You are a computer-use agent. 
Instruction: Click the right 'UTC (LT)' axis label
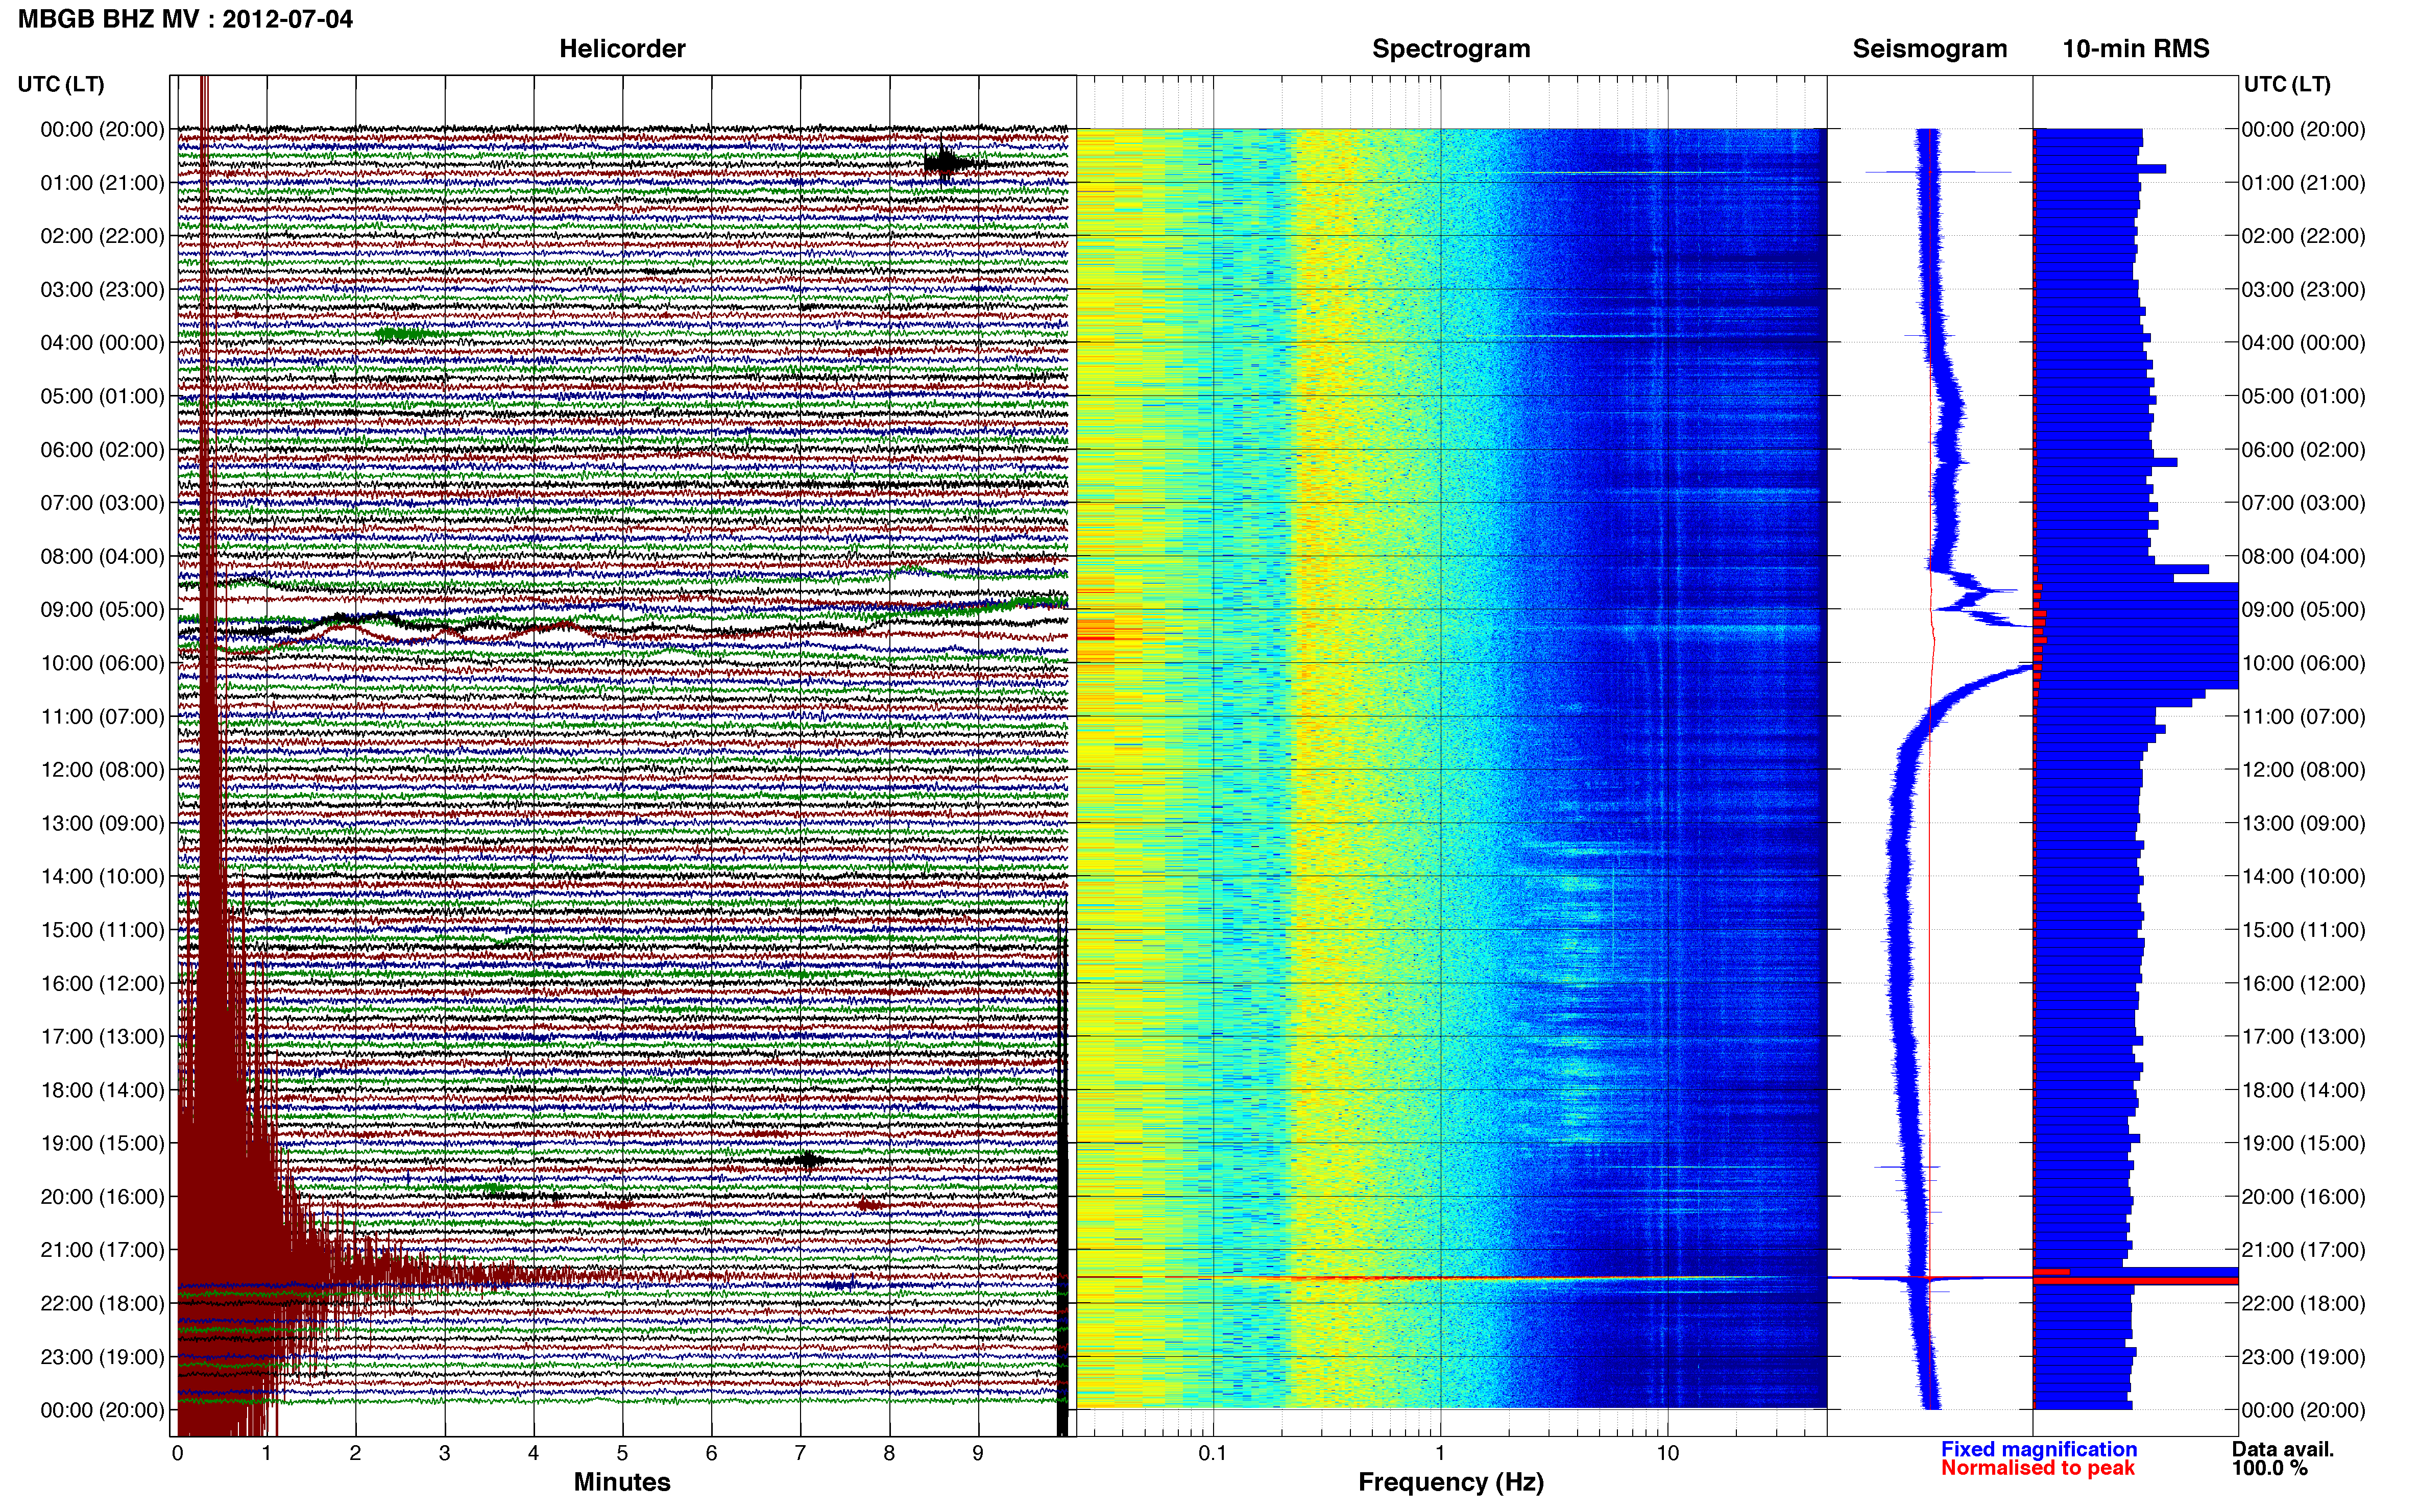pos(2287,84)
